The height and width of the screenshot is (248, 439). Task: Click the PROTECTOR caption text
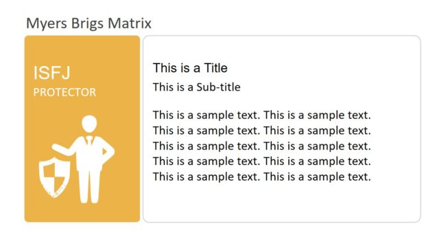pyautogui.click(x=64, y=92)
